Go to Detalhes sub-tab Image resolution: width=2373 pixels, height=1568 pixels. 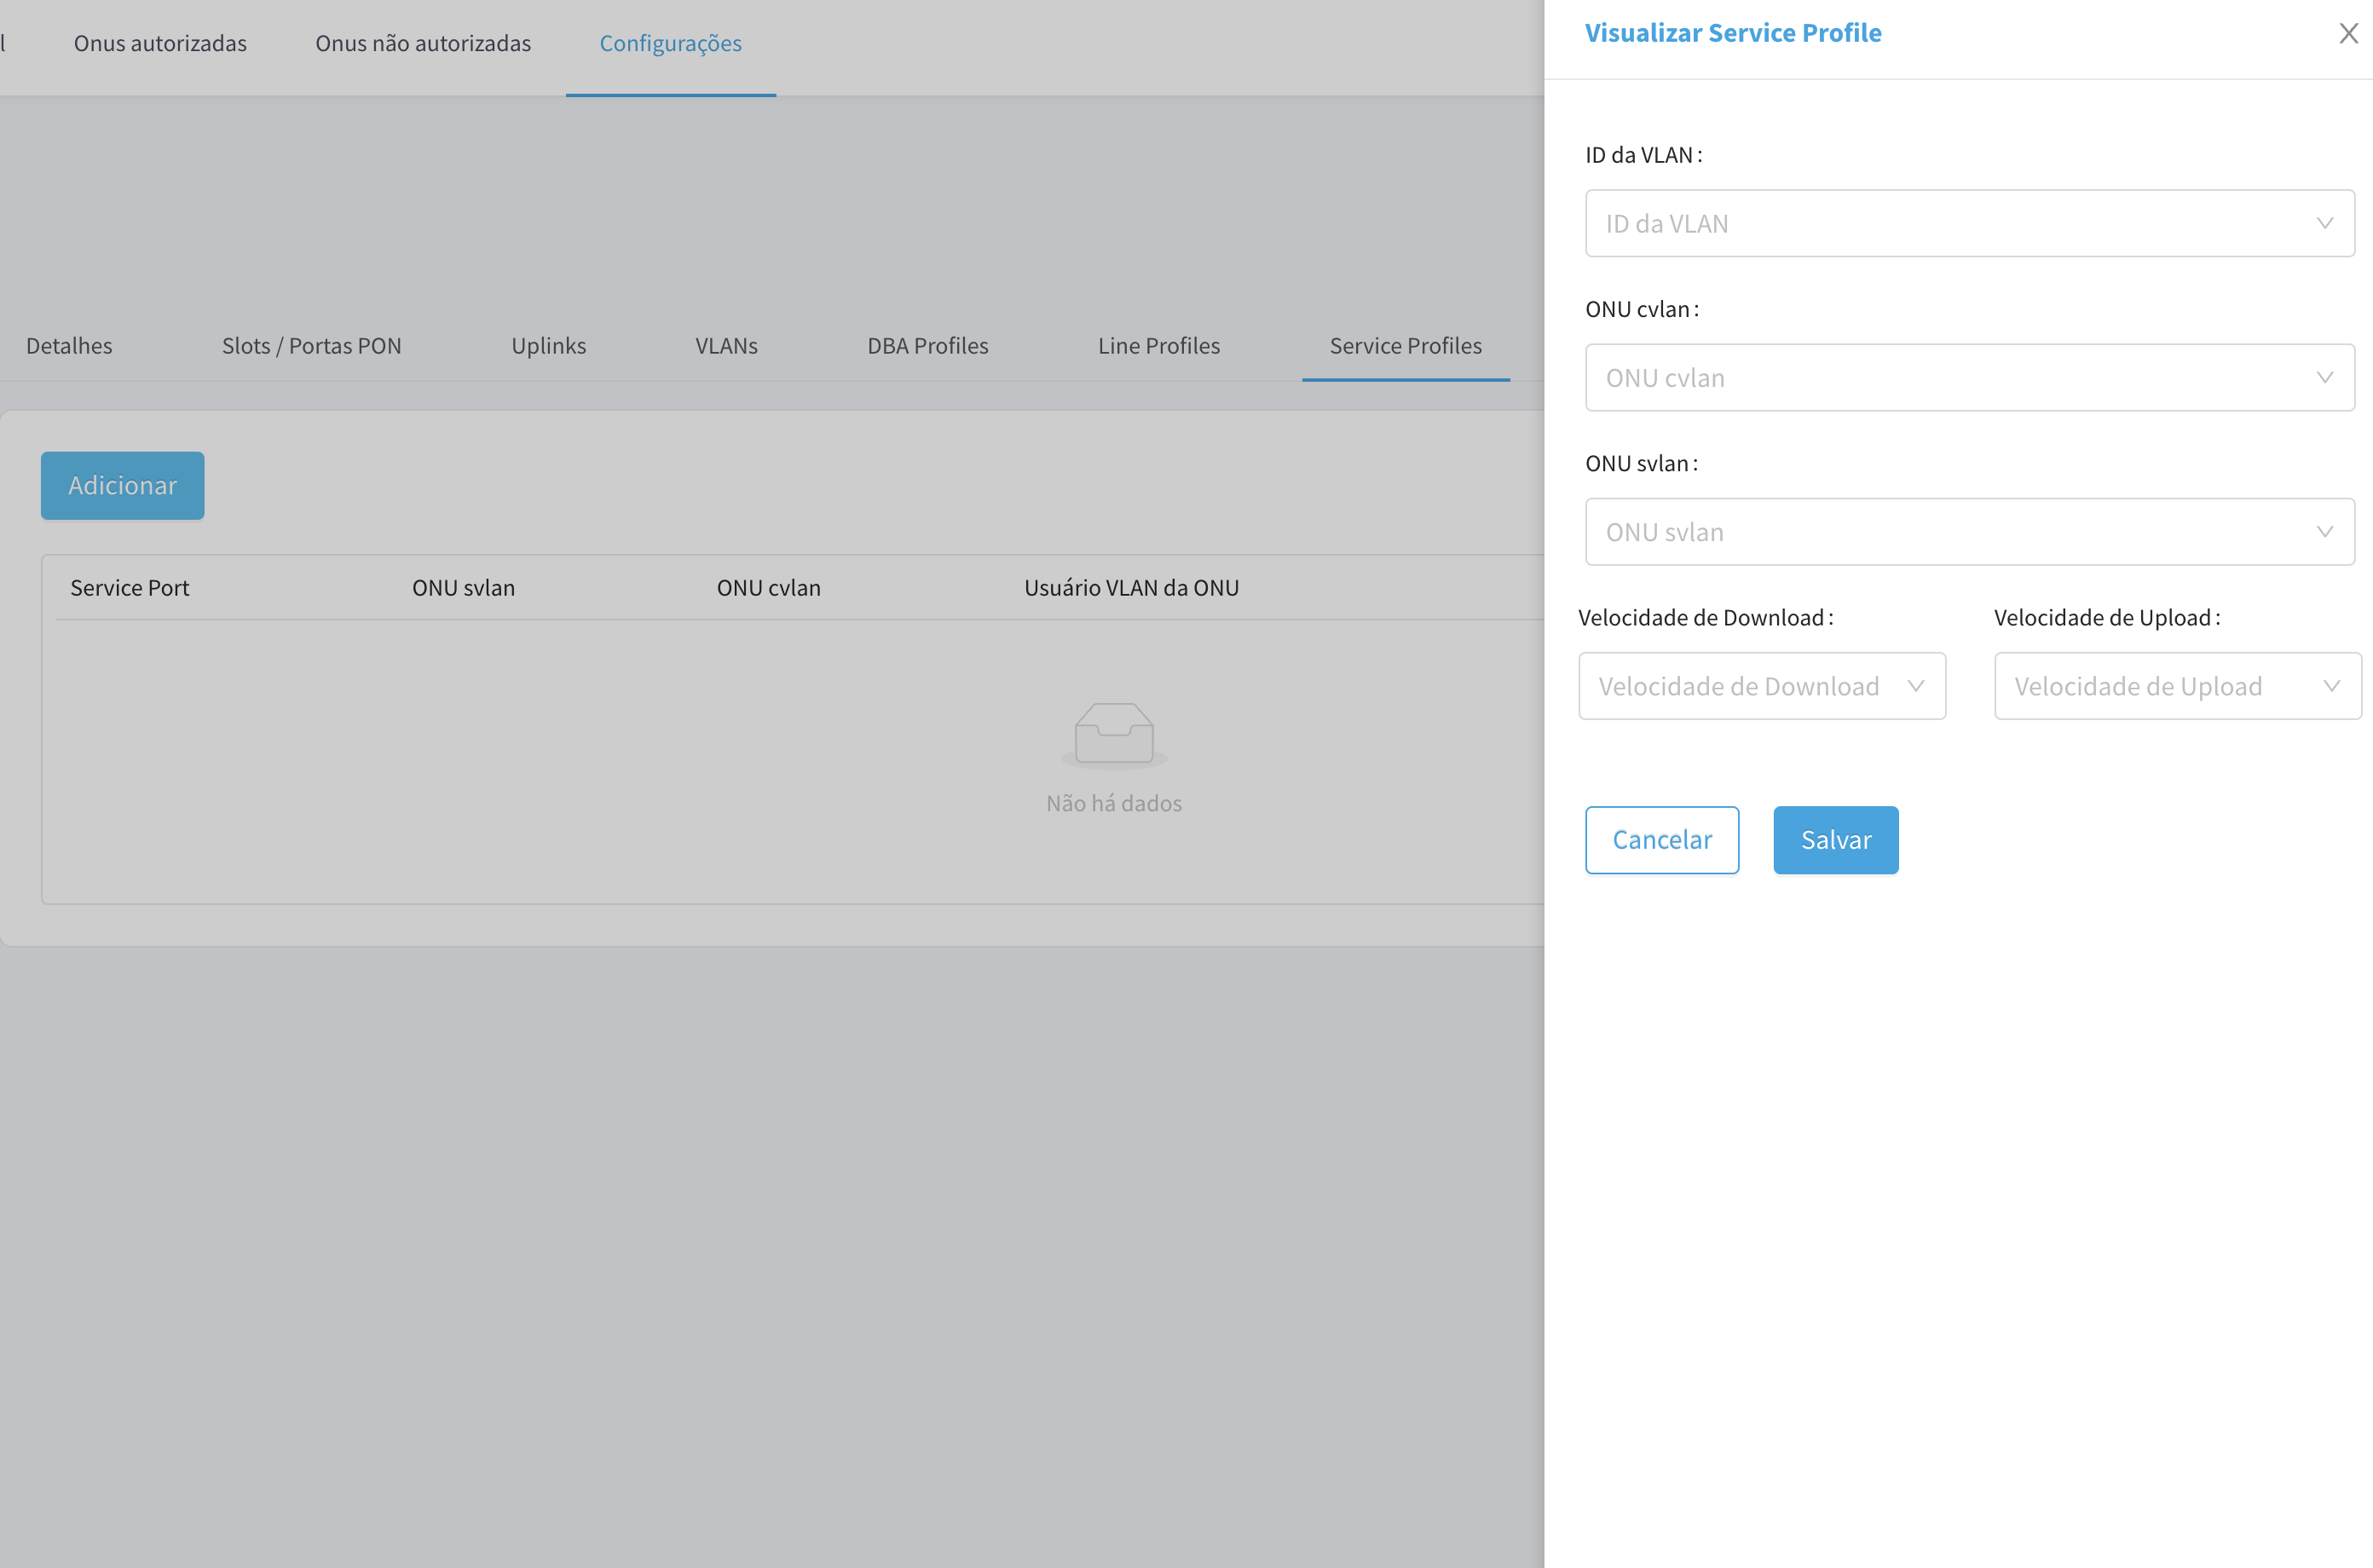pyautogui.click(x=69, y=346)
